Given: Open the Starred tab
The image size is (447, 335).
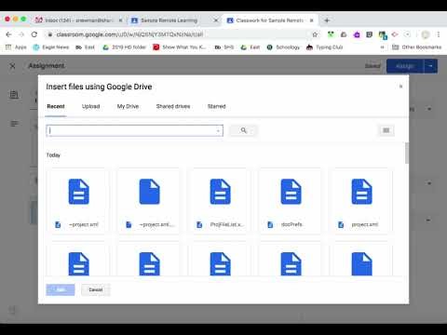Looking at the screenshot, I should (216, 106).
